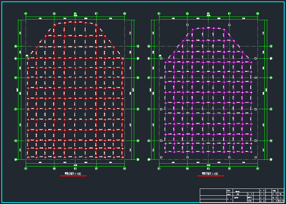Select the red circular node at the arch's upper-right
The image size is (286, 204).
pos(96,25)
